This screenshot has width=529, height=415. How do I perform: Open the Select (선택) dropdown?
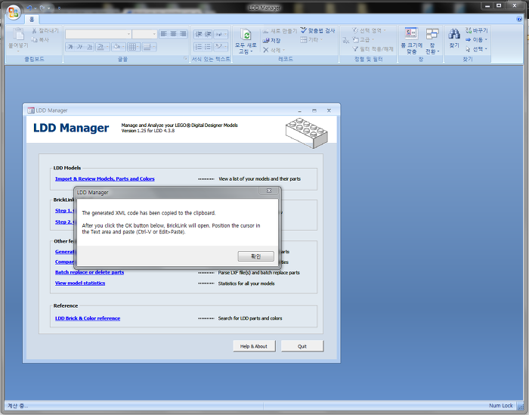point(476,49)
